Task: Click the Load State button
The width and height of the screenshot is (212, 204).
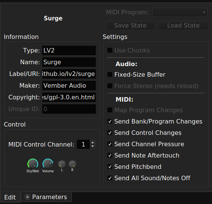Action: [x=183, y=25]
